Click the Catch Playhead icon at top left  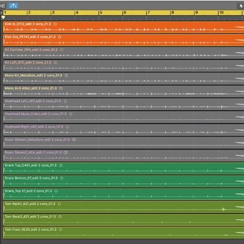pyautogui.click(x=2, y=6)
